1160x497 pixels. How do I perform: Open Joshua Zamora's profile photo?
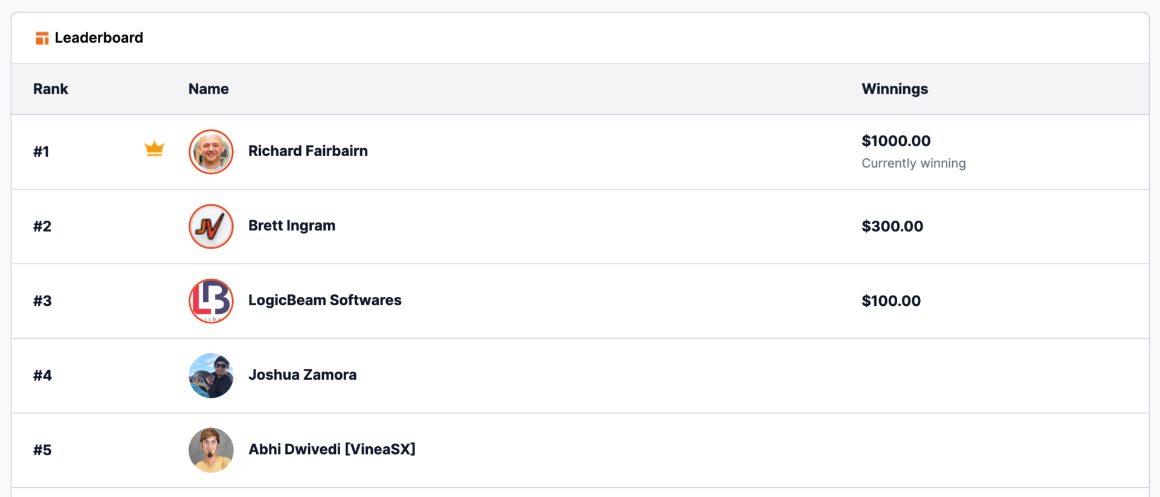pos(211,375)
